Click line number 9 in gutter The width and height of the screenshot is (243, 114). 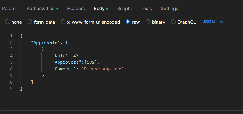pos(11,89)
